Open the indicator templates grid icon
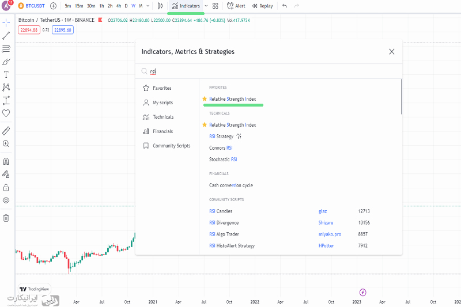 (x=216, y=6)
